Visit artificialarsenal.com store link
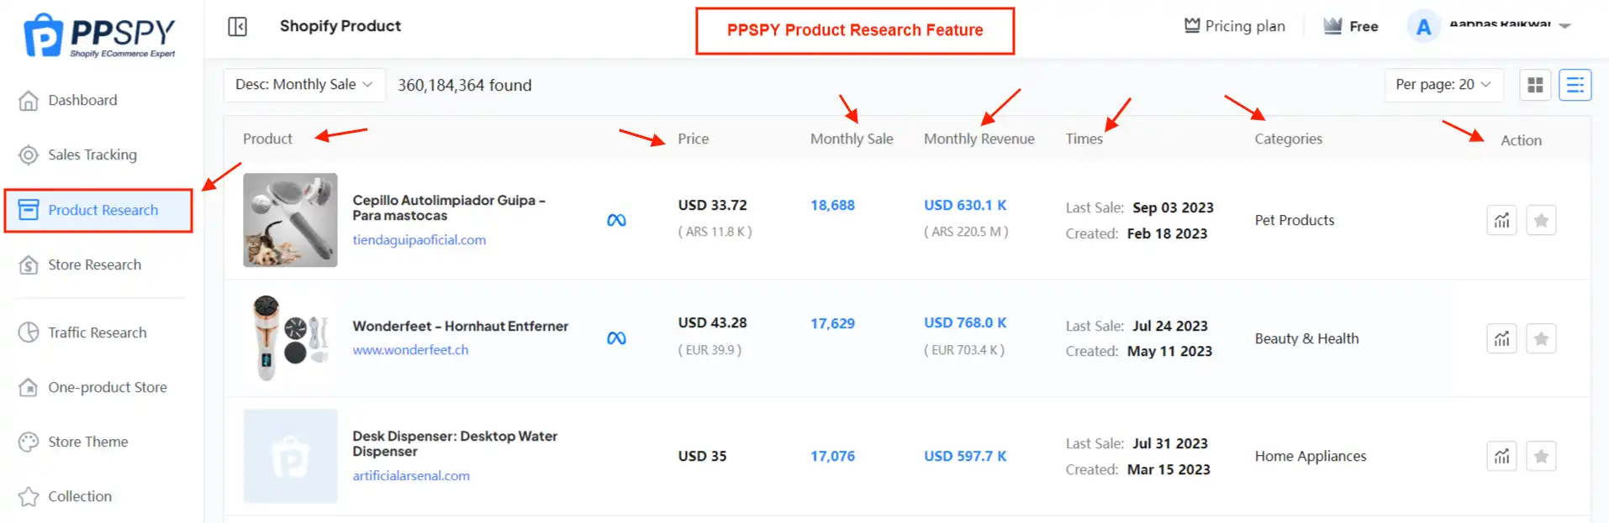Screen dimensions: 1609x523 point(411,476)
